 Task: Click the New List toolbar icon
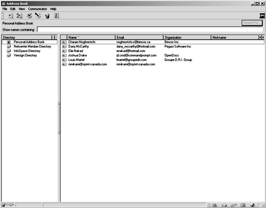tap(20, 16)
